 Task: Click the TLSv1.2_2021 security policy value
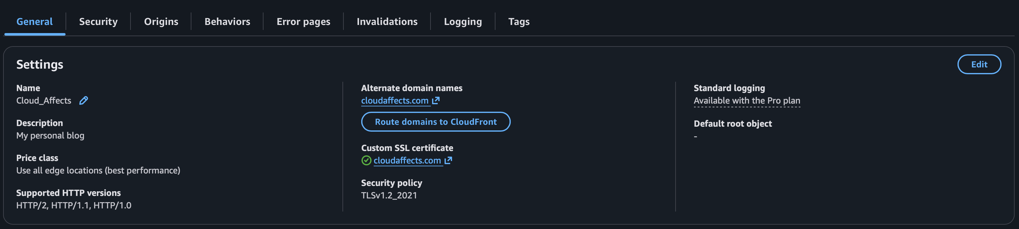tap(389, 195)
